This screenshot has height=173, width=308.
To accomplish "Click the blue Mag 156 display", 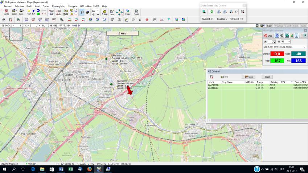I will 298,61.
